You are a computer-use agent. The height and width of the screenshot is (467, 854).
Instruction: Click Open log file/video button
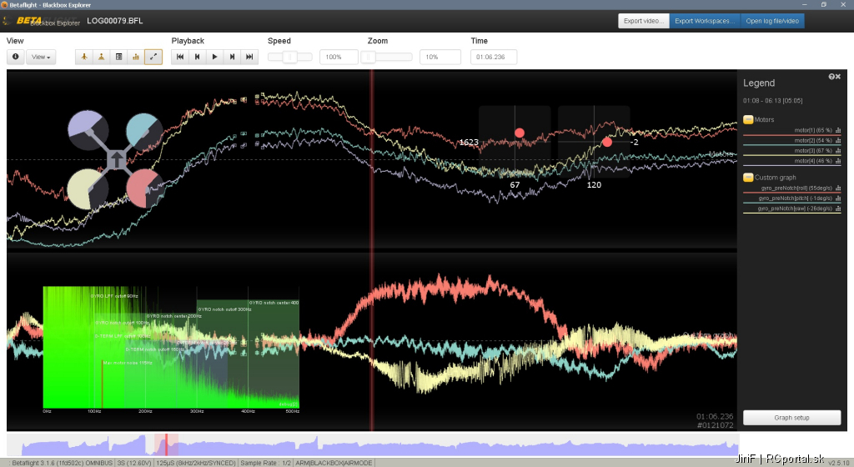point(772,21)
